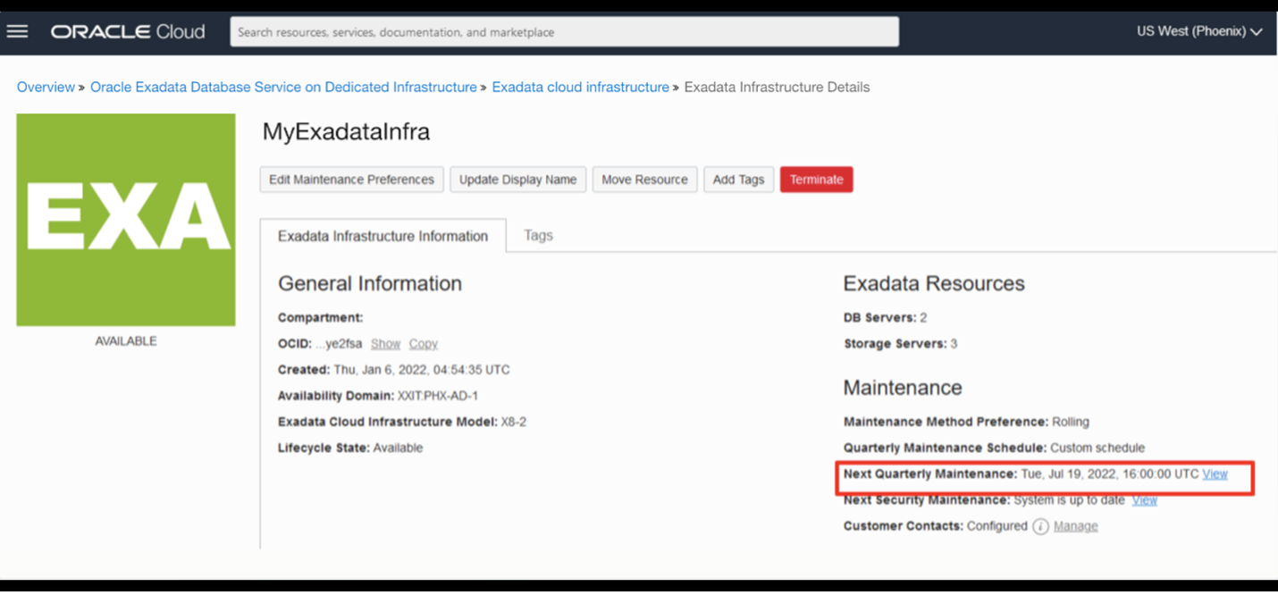Open the US West (Phoenix) region dropdown
Viewport: 1278px width, 595px height.
(x=1199, y=31)
